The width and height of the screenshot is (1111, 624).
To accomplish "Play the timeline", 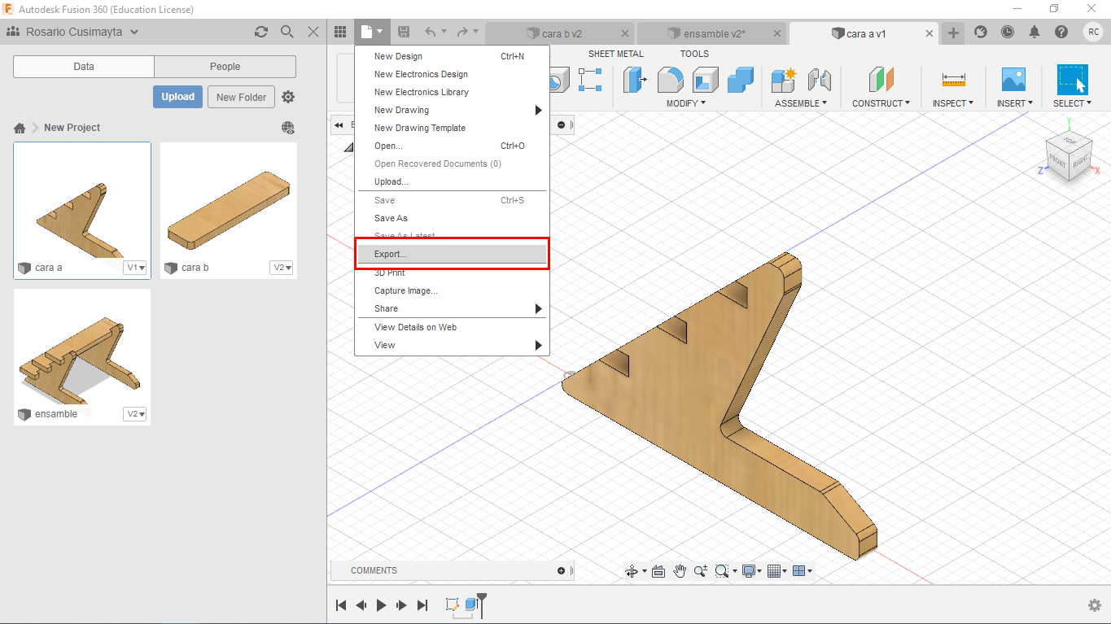I will (381, 605).
